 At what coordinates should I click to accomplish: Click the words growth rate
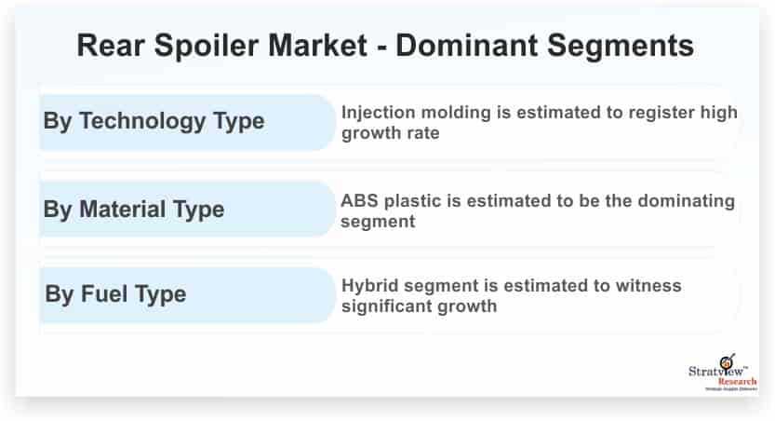391,133
